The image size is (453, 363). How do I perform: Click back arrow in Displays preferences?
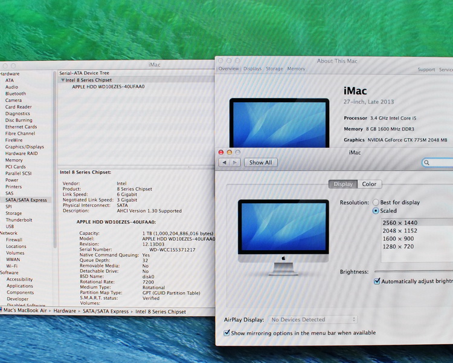[x=224, y=163]
